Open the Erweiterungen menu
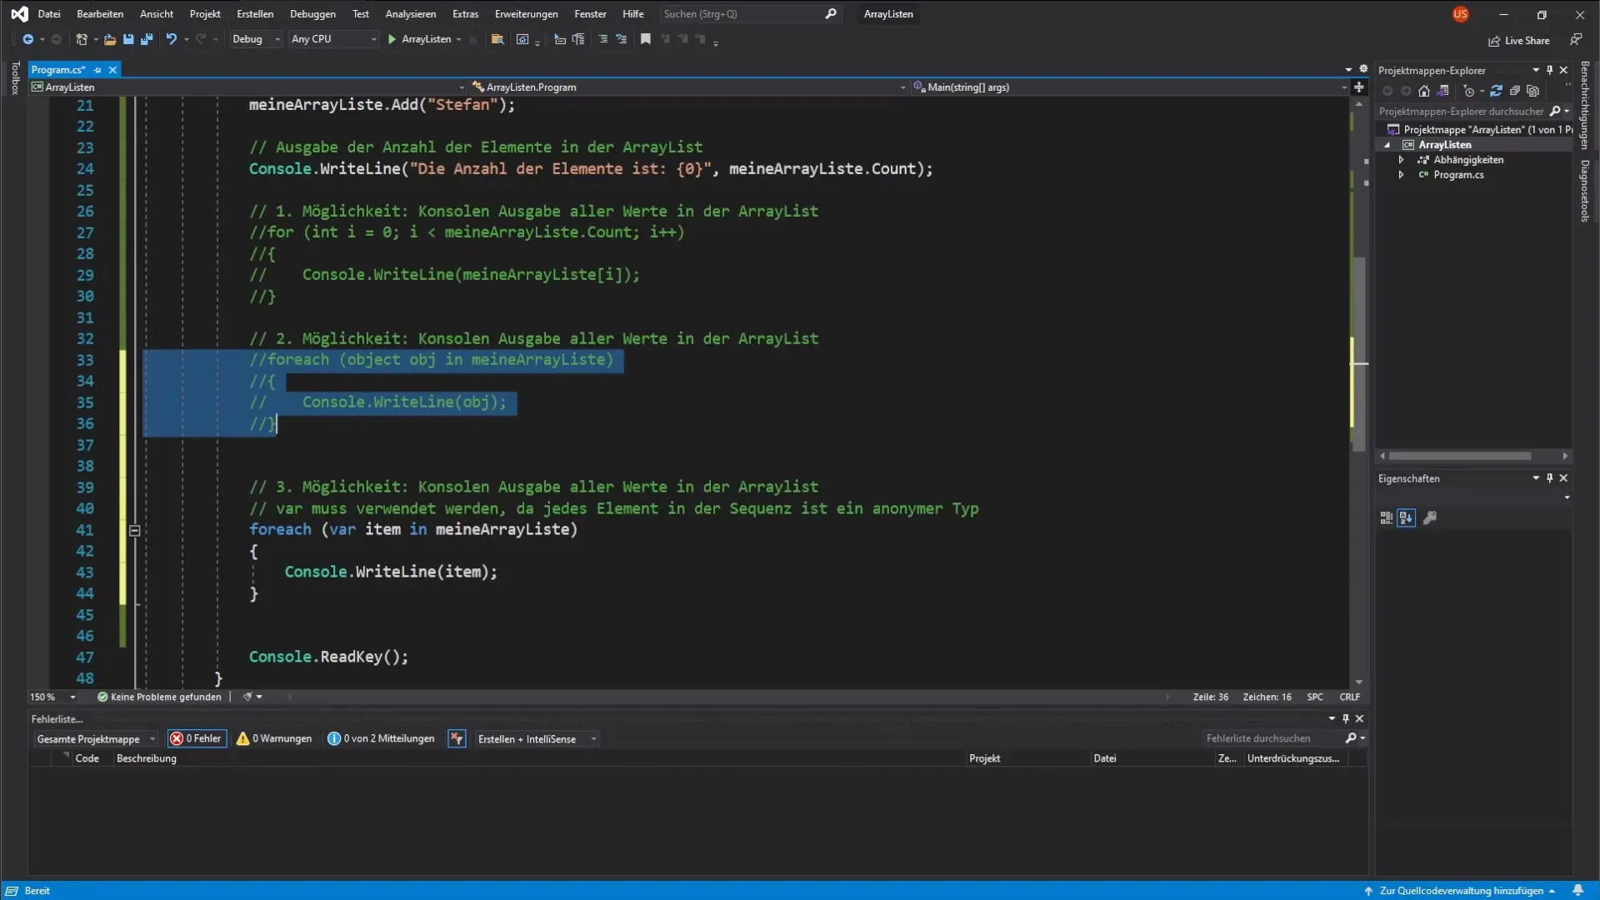The height and width of the screenshot is (900, 1600). pyautogui.click(x=526, y=14)
